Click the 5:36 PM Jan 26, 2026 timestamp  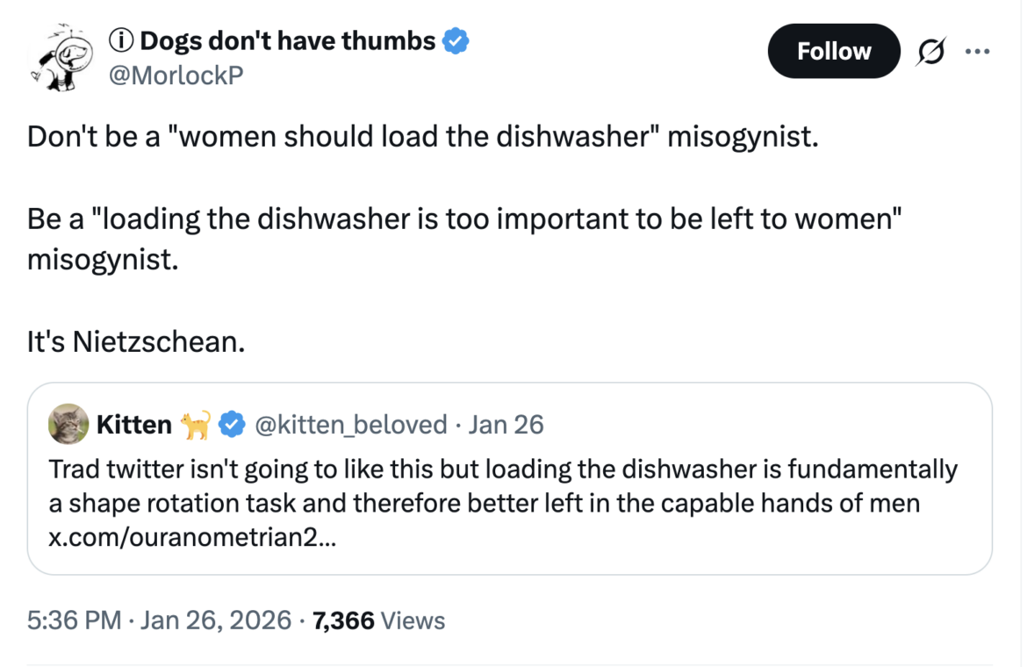pos(159,620)
